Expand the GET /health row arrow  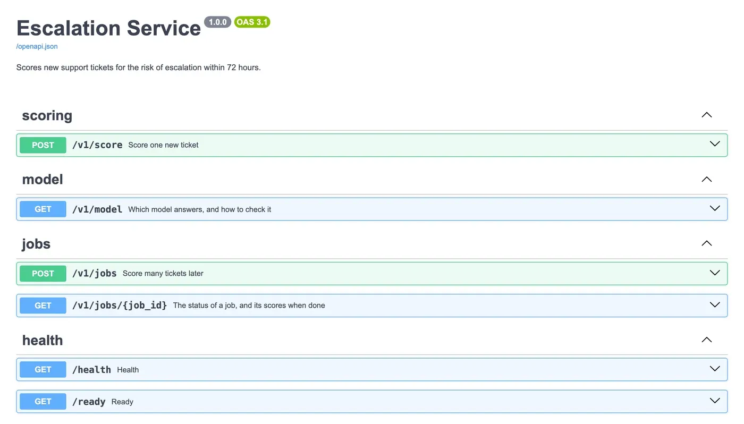(x=715, y=369)
